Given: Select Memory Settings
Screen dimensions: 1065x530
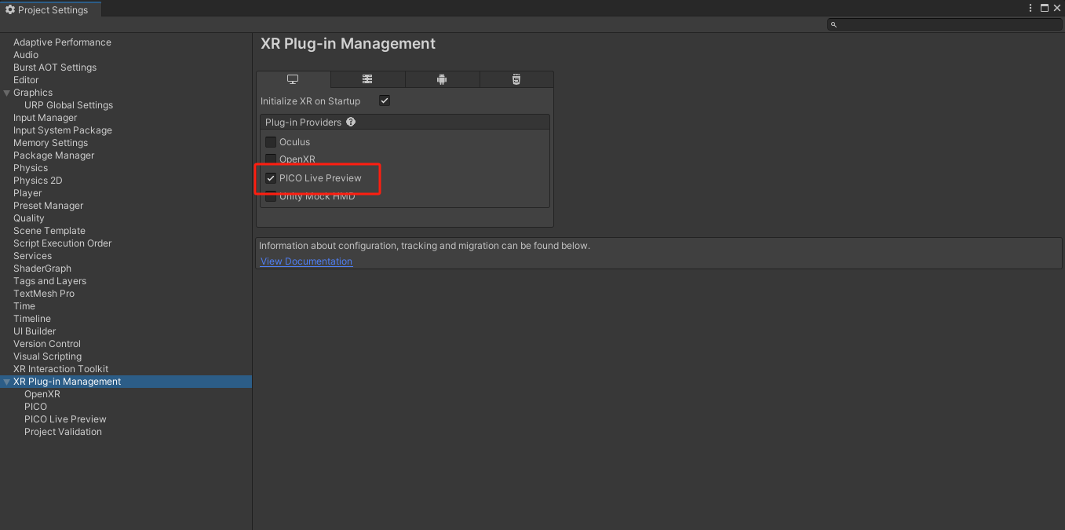Looking at the screenshot, I should coord(50,143).
